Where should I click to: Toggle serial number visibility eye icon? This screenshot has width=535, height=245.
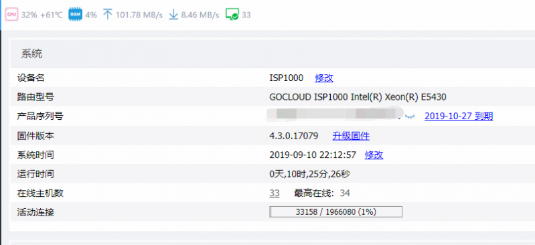pos(410,116)
